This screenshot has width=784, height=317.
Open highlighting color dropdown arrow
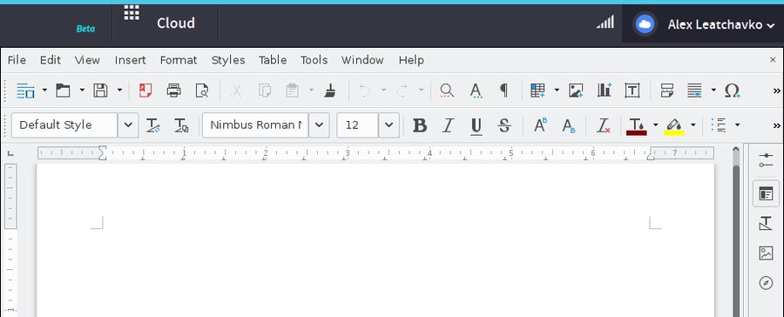693,125
